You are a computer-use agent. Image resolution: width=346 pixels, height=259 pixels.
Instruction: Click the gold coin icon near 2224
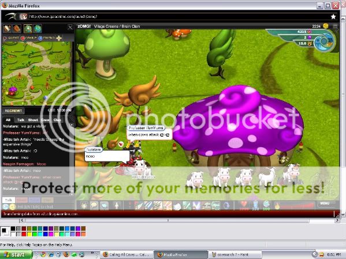pos(325,26)
